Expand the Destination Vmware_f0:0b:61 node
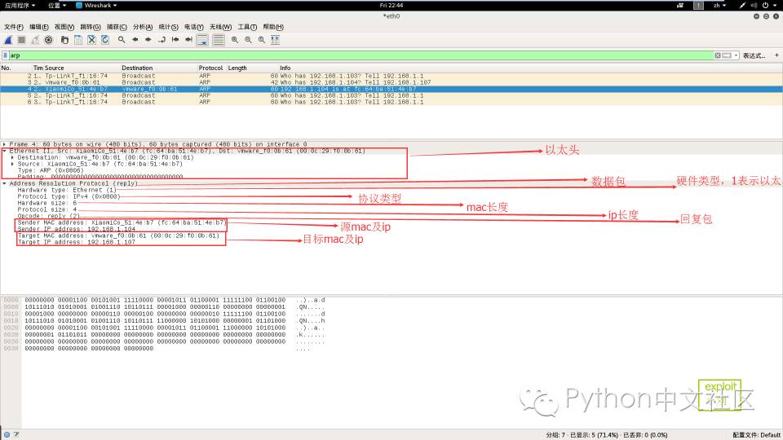The image size is (783, 440). coord(12,157)
